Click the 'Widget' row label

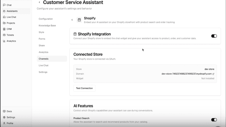(x=80, y=78)
